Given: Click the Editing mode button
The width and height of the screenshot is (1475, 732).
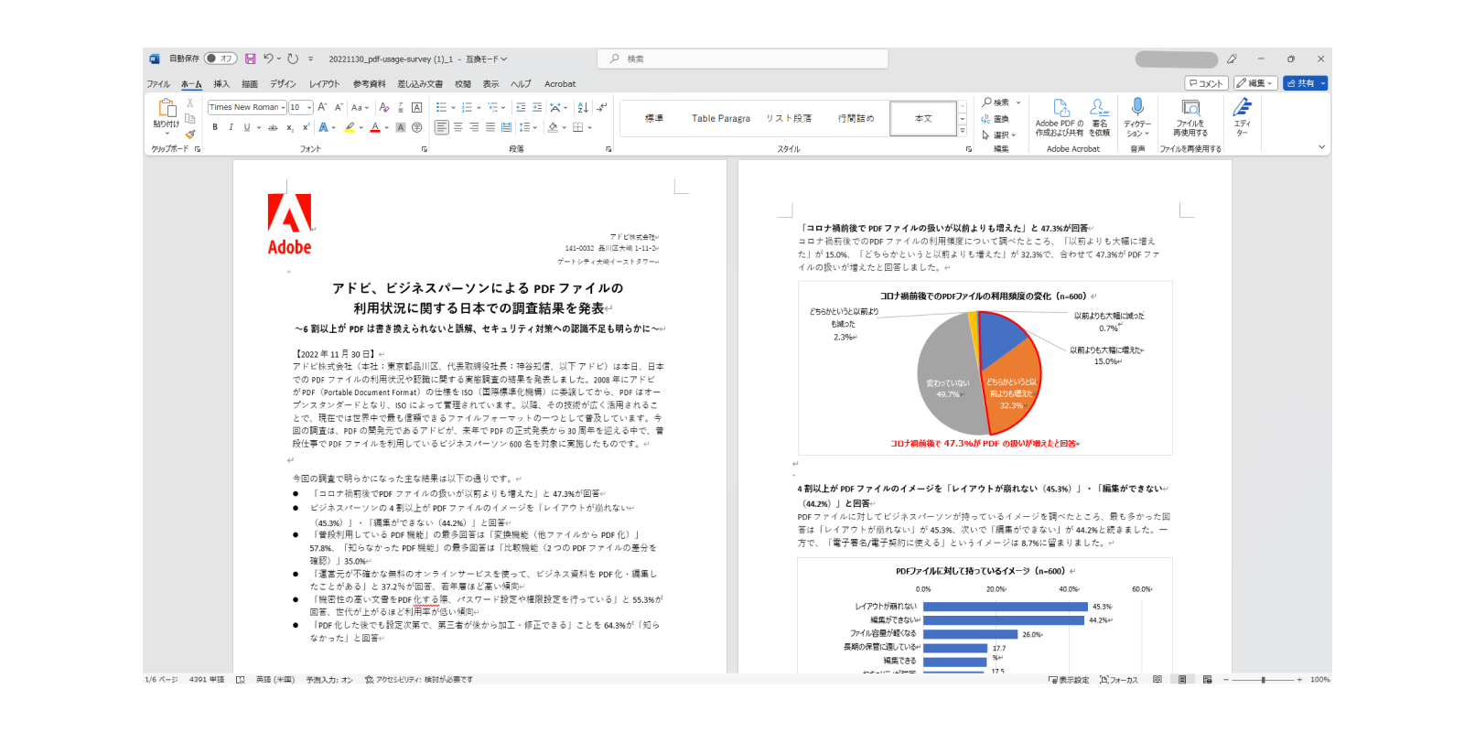Looking at the screenshot, I should point(1255,83).
